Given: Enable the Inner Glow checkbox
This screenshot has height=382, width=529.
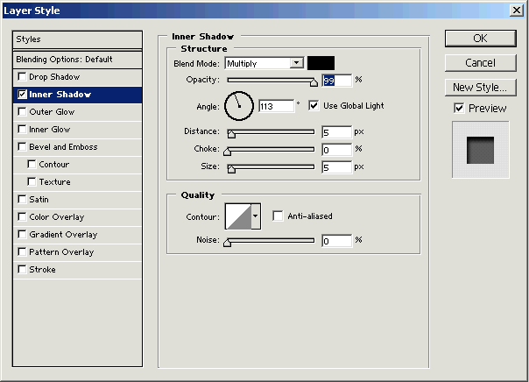Looking at the screenshot, I should tap(22, 130).
